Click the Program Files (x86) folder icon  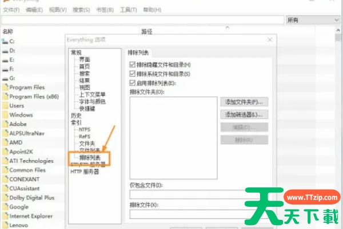5,96
